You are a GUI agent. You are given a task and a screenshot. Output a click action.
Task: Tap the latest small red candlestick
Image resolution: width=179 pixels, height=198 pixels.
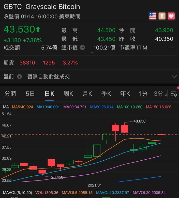point(161,134)
